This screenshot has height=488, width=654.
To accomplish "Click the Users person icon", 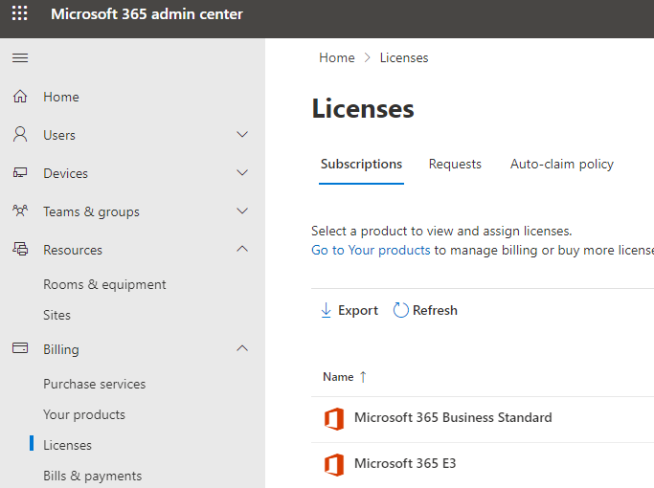I will click(x=20, y=135).
